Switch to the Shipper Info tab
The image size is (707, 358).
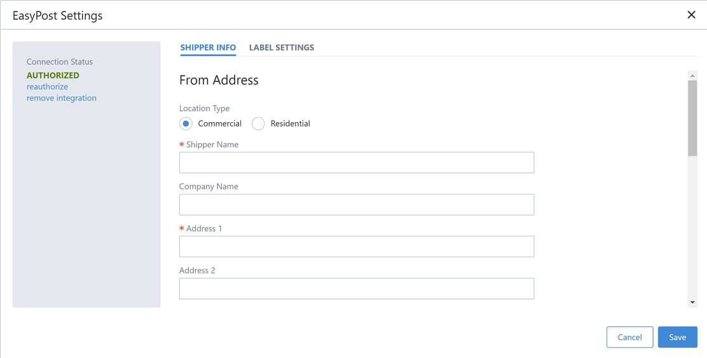(x=208, y=47)
